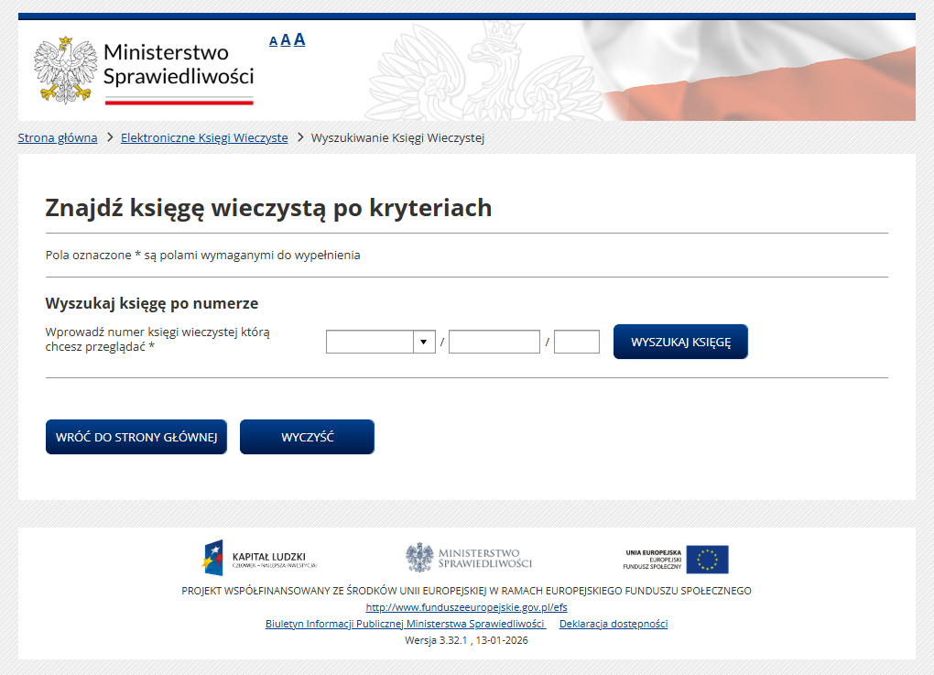Open the Strona główna breadcrumb link
Viewport: 934px width, 675px height.
coord(57,137)
